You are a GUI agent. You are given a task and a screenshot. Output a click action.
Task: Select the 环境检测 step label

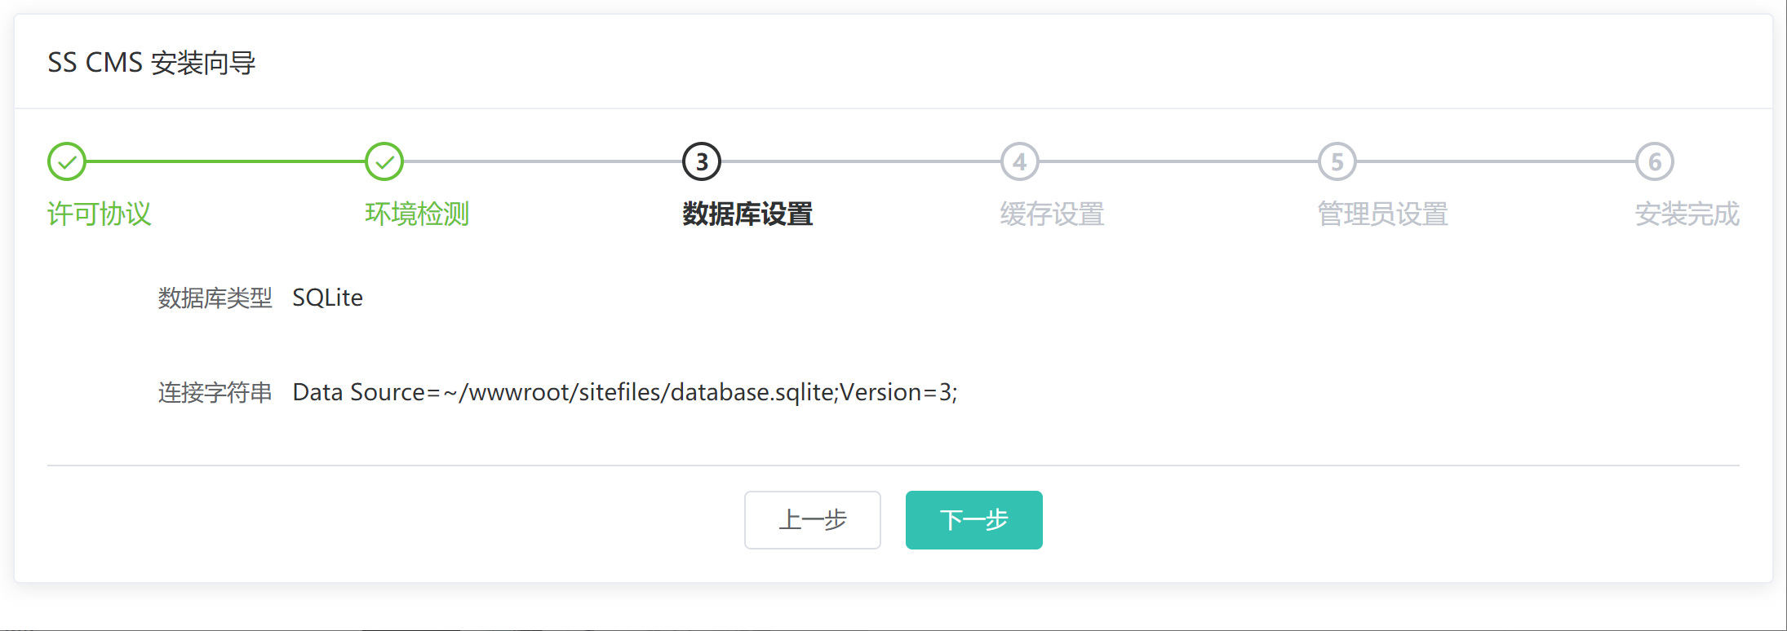coord(417,214)
